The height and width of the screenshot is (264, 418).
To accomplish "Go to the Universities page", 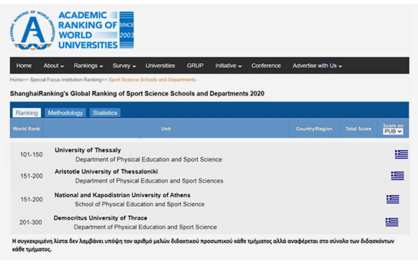I will pyautogui.click(x=160, y=66).
